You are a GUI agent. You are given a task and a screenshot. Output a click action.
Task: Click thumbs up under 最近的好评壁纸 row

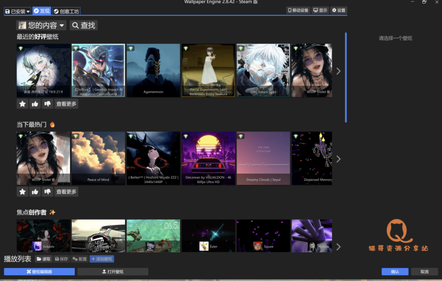35,104
